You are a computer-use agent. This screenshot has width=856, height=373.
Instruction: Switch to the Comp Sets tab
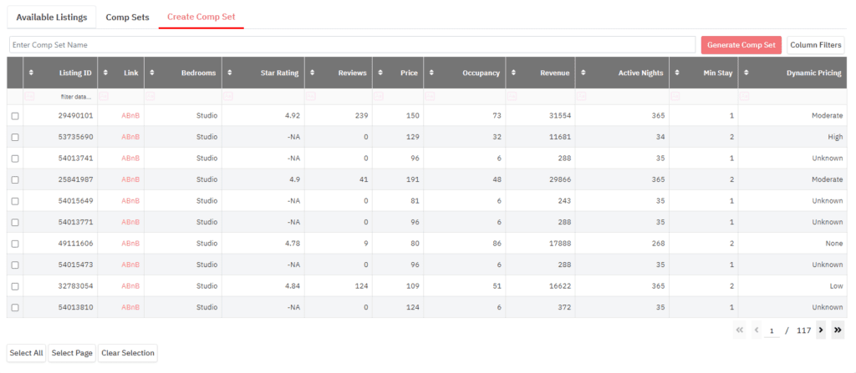[127, 17]
